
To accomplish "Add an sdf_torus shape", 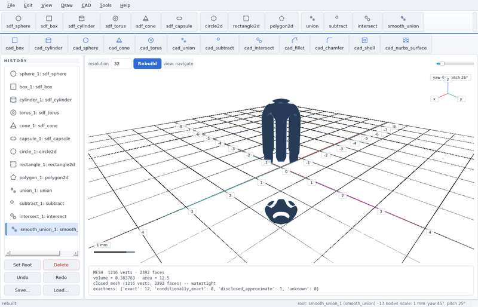I will pyautogui.click(x=115, y=22).
